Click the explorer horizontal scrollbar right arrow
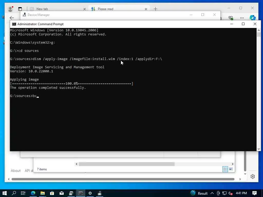The width and height of the screenshot is (263, 197). [x=232, y=164]
